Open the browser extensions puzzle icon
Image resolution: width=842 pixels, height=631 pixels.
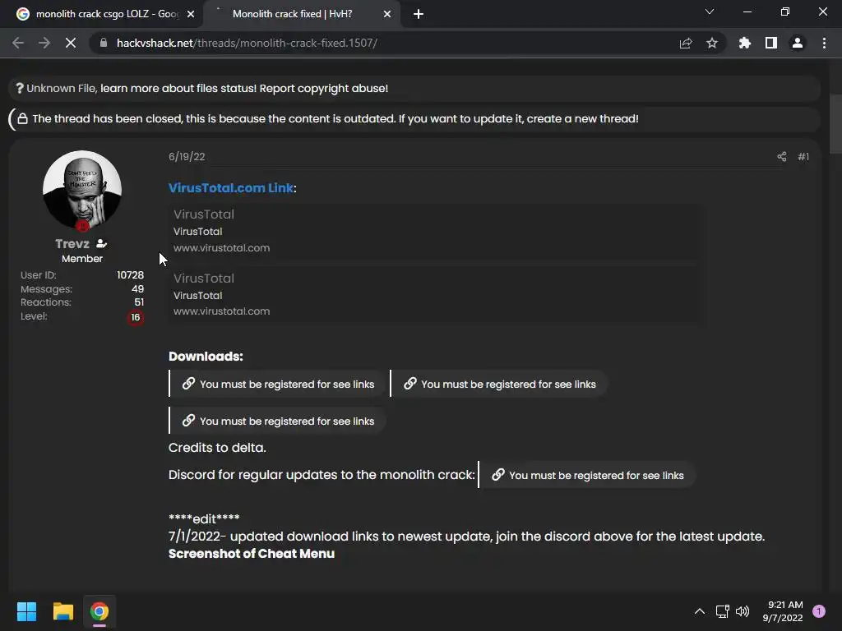745,43
